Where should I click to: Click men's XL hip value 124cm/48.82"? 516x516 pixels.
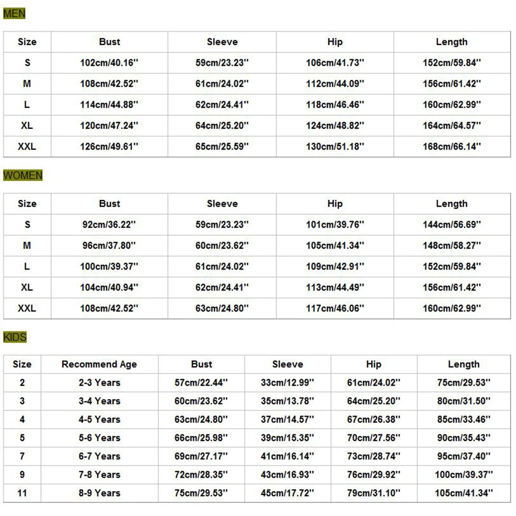point(335,126)
